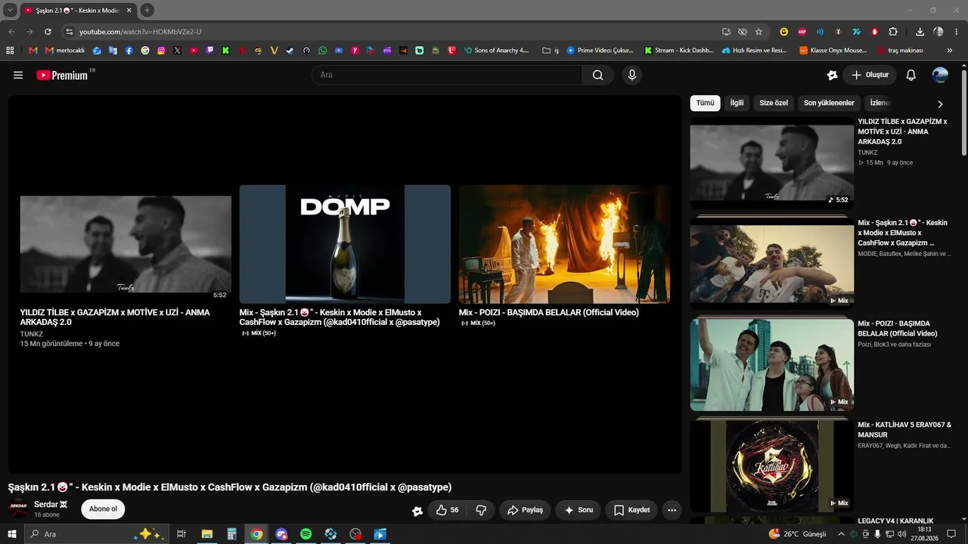Show more bookmarks with the chevron
Screen dimensions: 968x544
pyautogui.click(x=950, y=51)
